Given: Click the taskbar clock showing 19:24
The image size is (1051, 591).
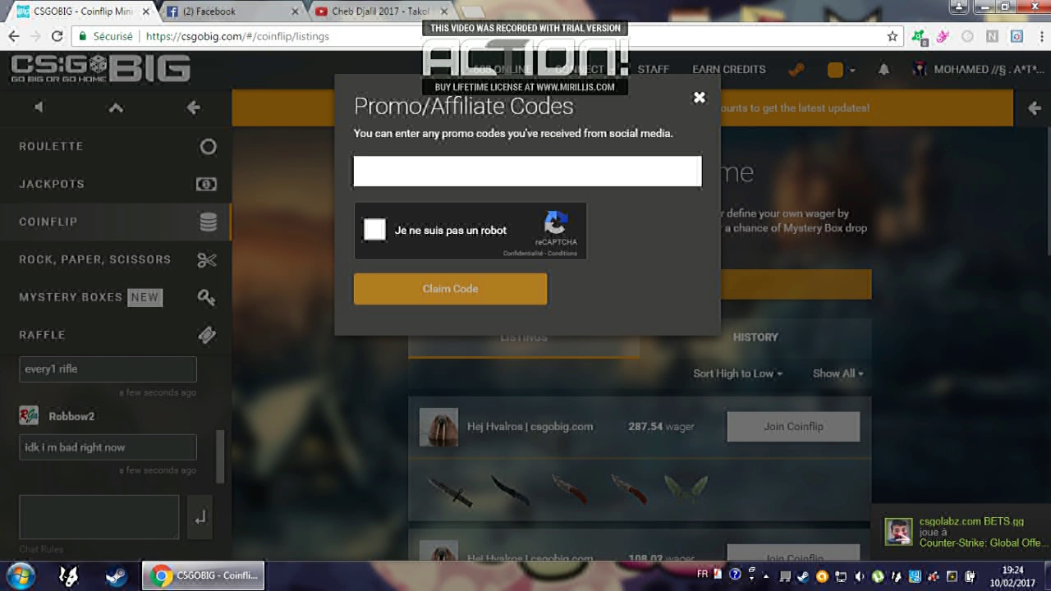Looking at the screenshot, I should coord(1013,575).
